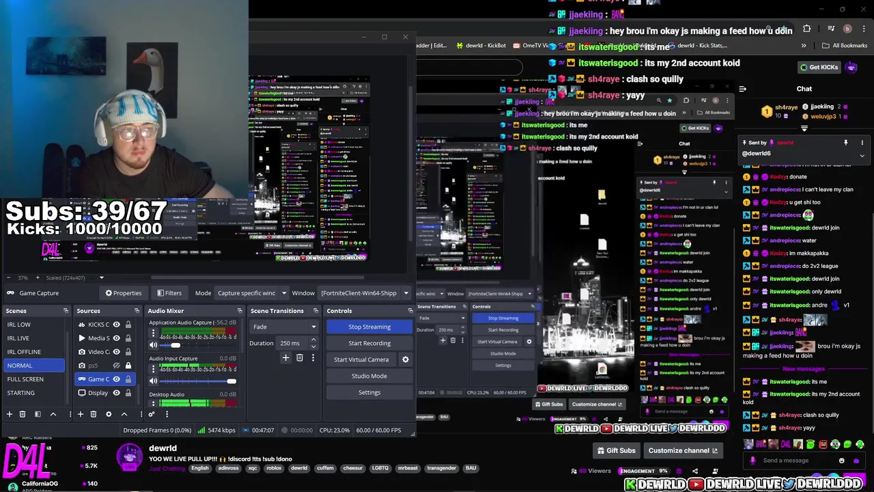Screen dimensions: 874x492
Task: Open advanced audio properties gears icon
Action: click(152, 414)
